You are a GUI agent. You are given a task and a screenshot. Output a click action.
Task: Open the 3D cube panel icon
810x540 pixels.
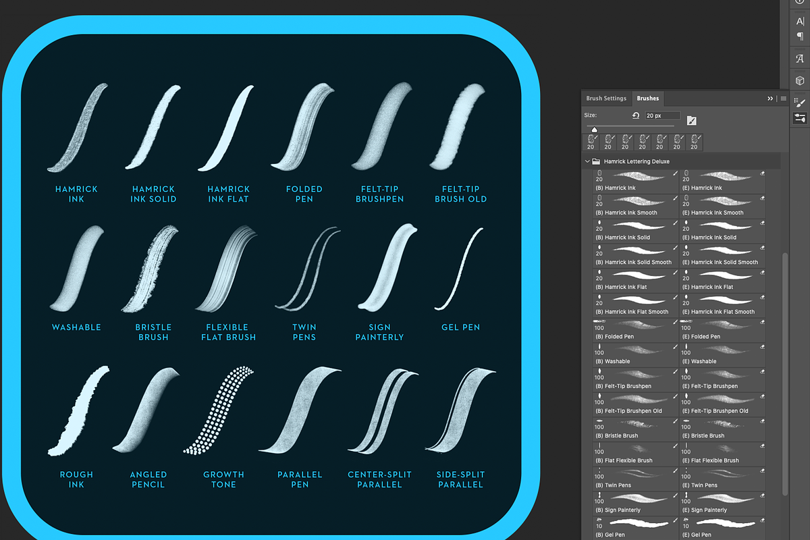(x=800, y=80)
